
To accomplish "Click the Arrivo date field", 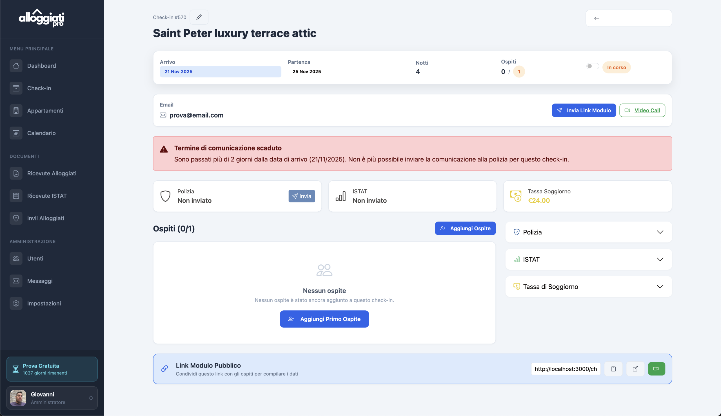I will [220, 72].
